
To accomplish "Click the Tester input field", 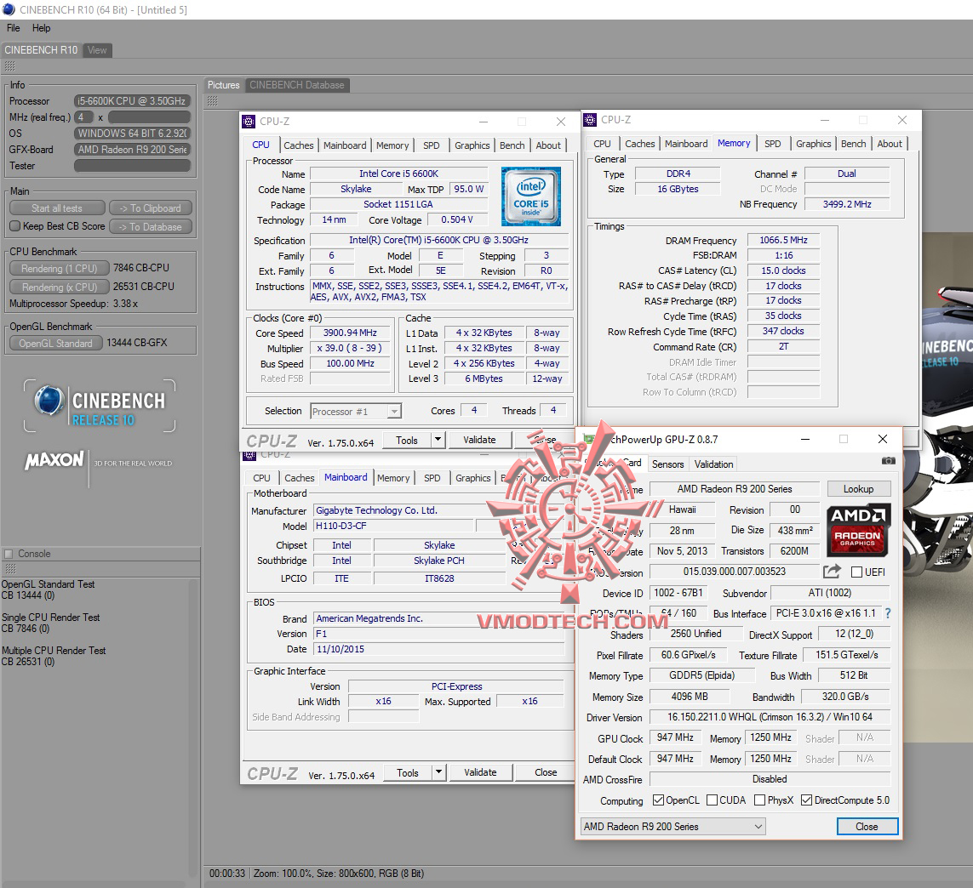I will pos(132,166).
